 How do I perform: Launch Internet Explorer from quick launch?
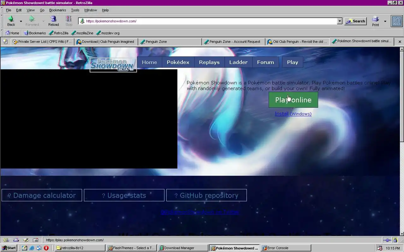[32, 248]
